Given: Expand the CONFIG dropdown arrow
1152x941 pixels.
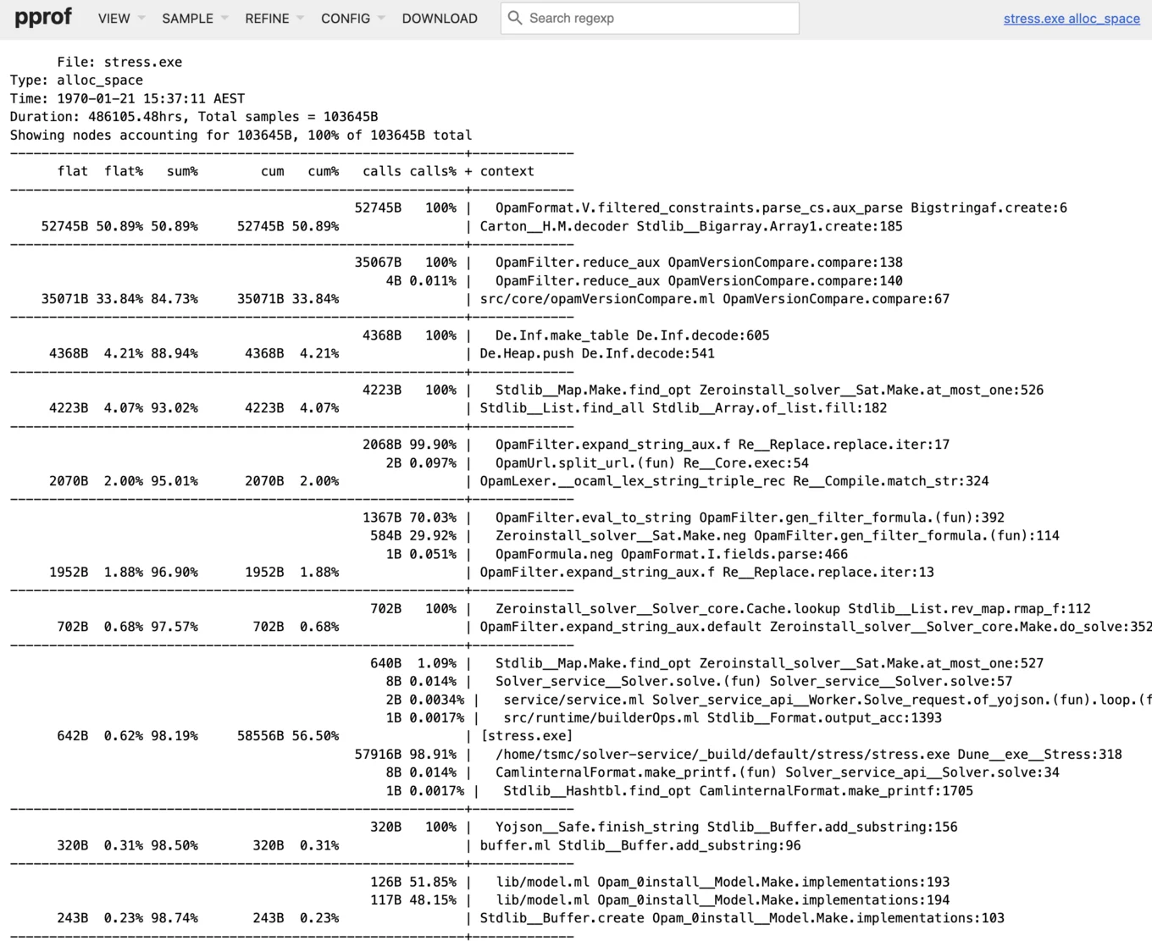Looking at the screenshot, I should 382,19.
